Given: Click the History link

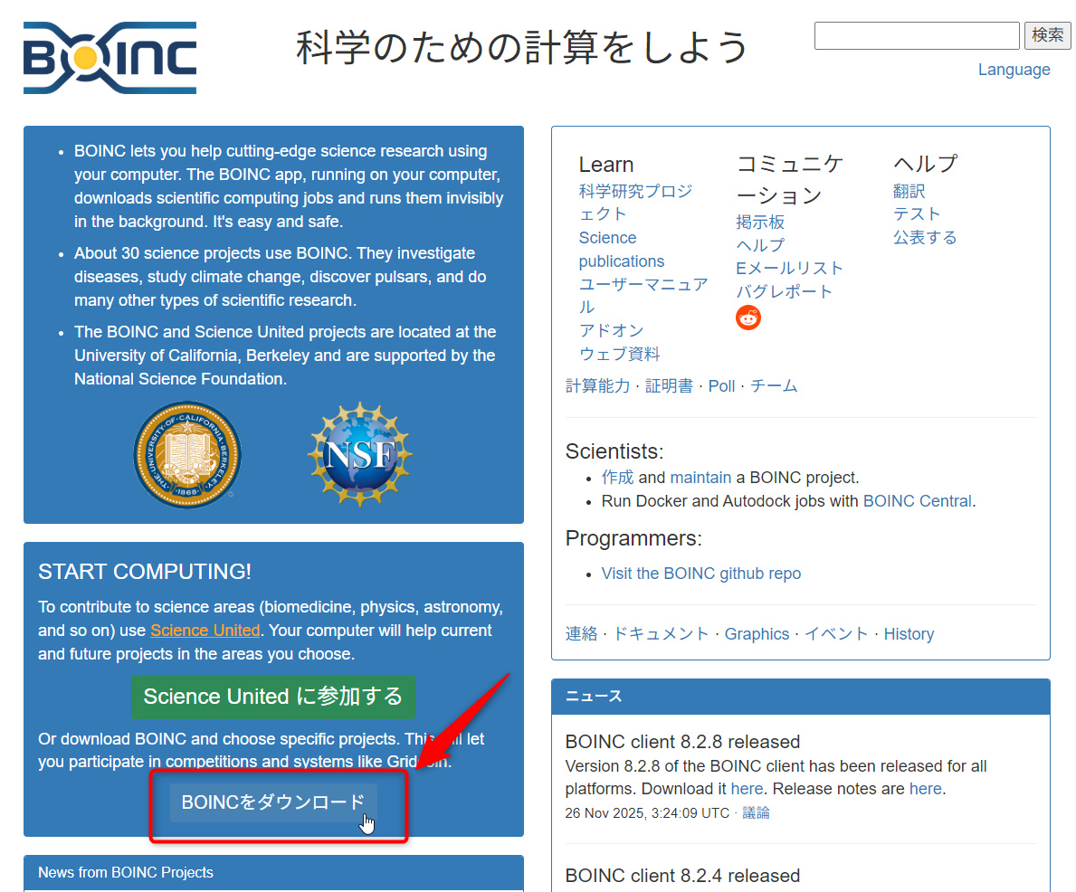Looking at the screenshot, I should point(909,633).
